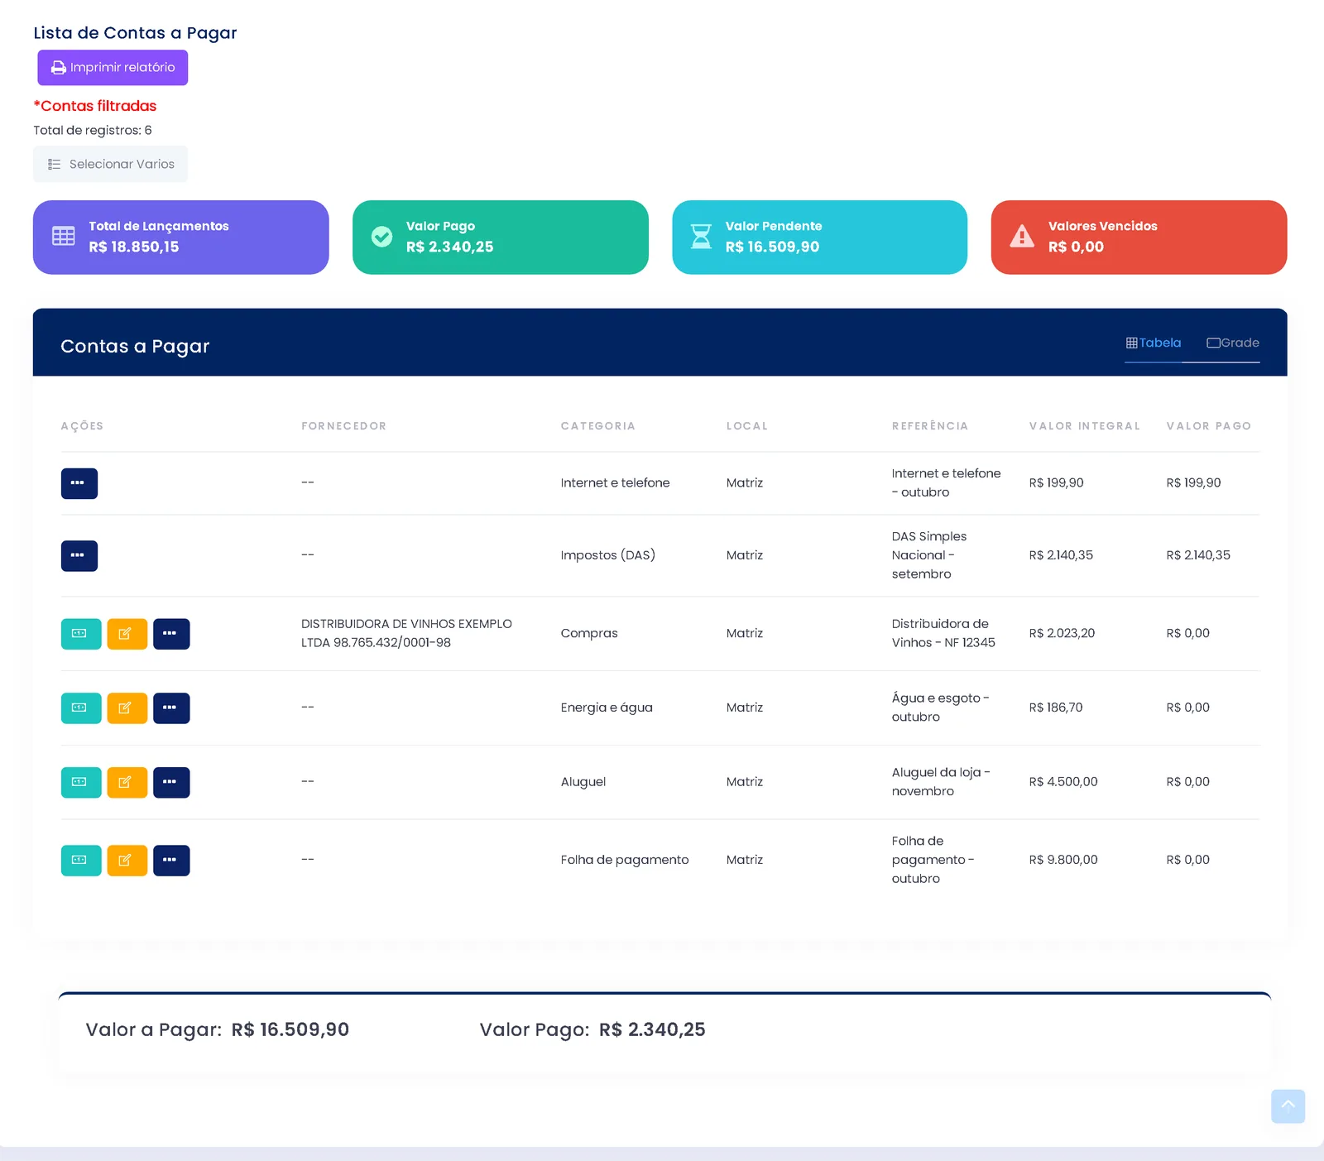Click the REFERÊNCIA column header

point(930,426)
